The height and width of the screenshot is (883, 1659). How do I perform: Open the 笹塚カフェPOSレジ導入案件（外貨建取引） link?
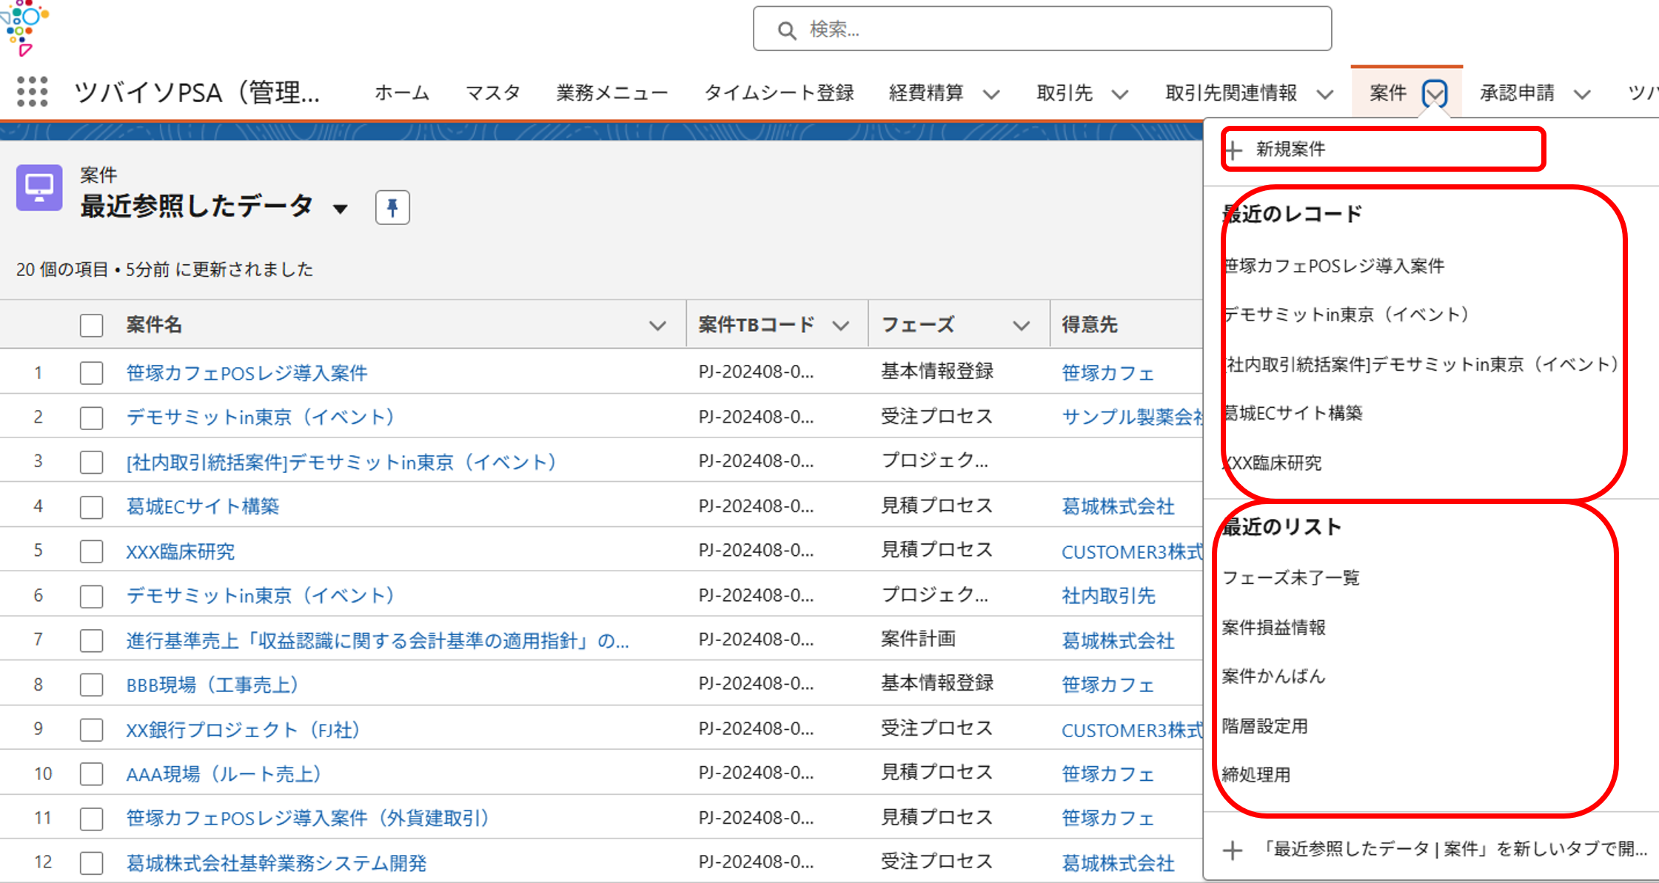pos(308,819)
